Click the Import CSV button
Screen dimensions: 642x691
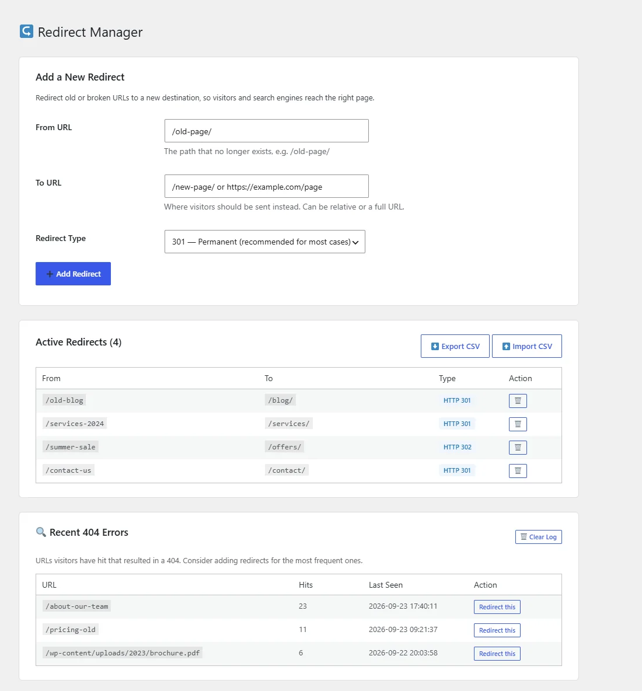[x=527, y=347]
